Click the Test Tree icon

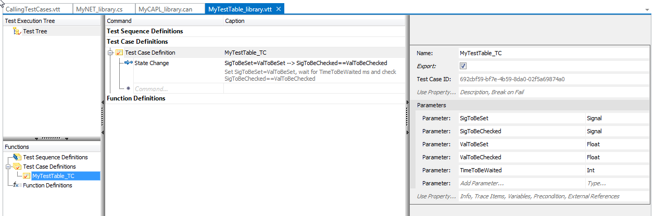[x=17, y=31]
